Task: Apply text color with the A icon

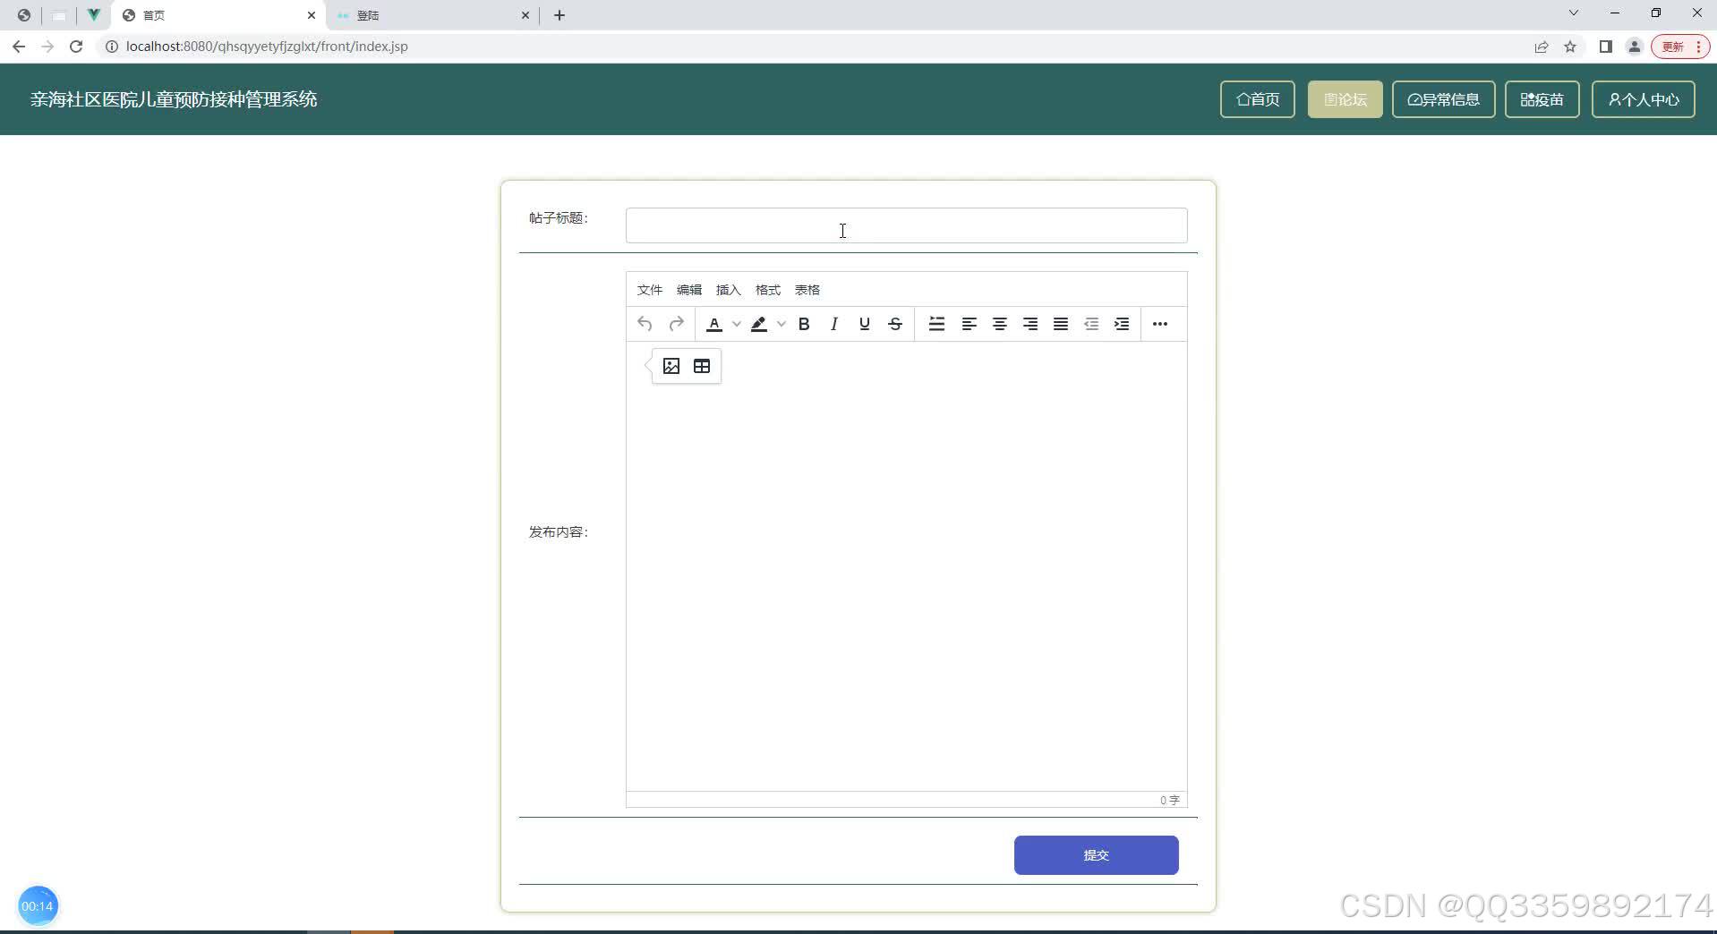Action: (714, 324)
